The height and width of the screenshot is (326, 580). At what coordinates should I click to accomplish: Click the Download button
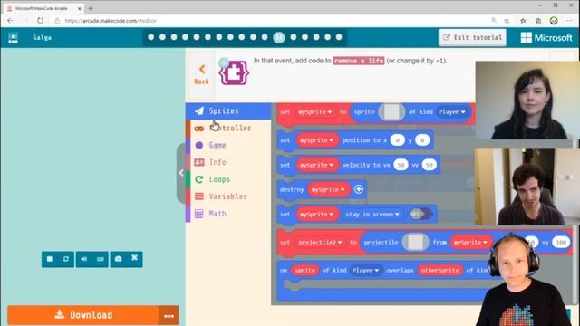pyautogui.click(x=83, y=315)
